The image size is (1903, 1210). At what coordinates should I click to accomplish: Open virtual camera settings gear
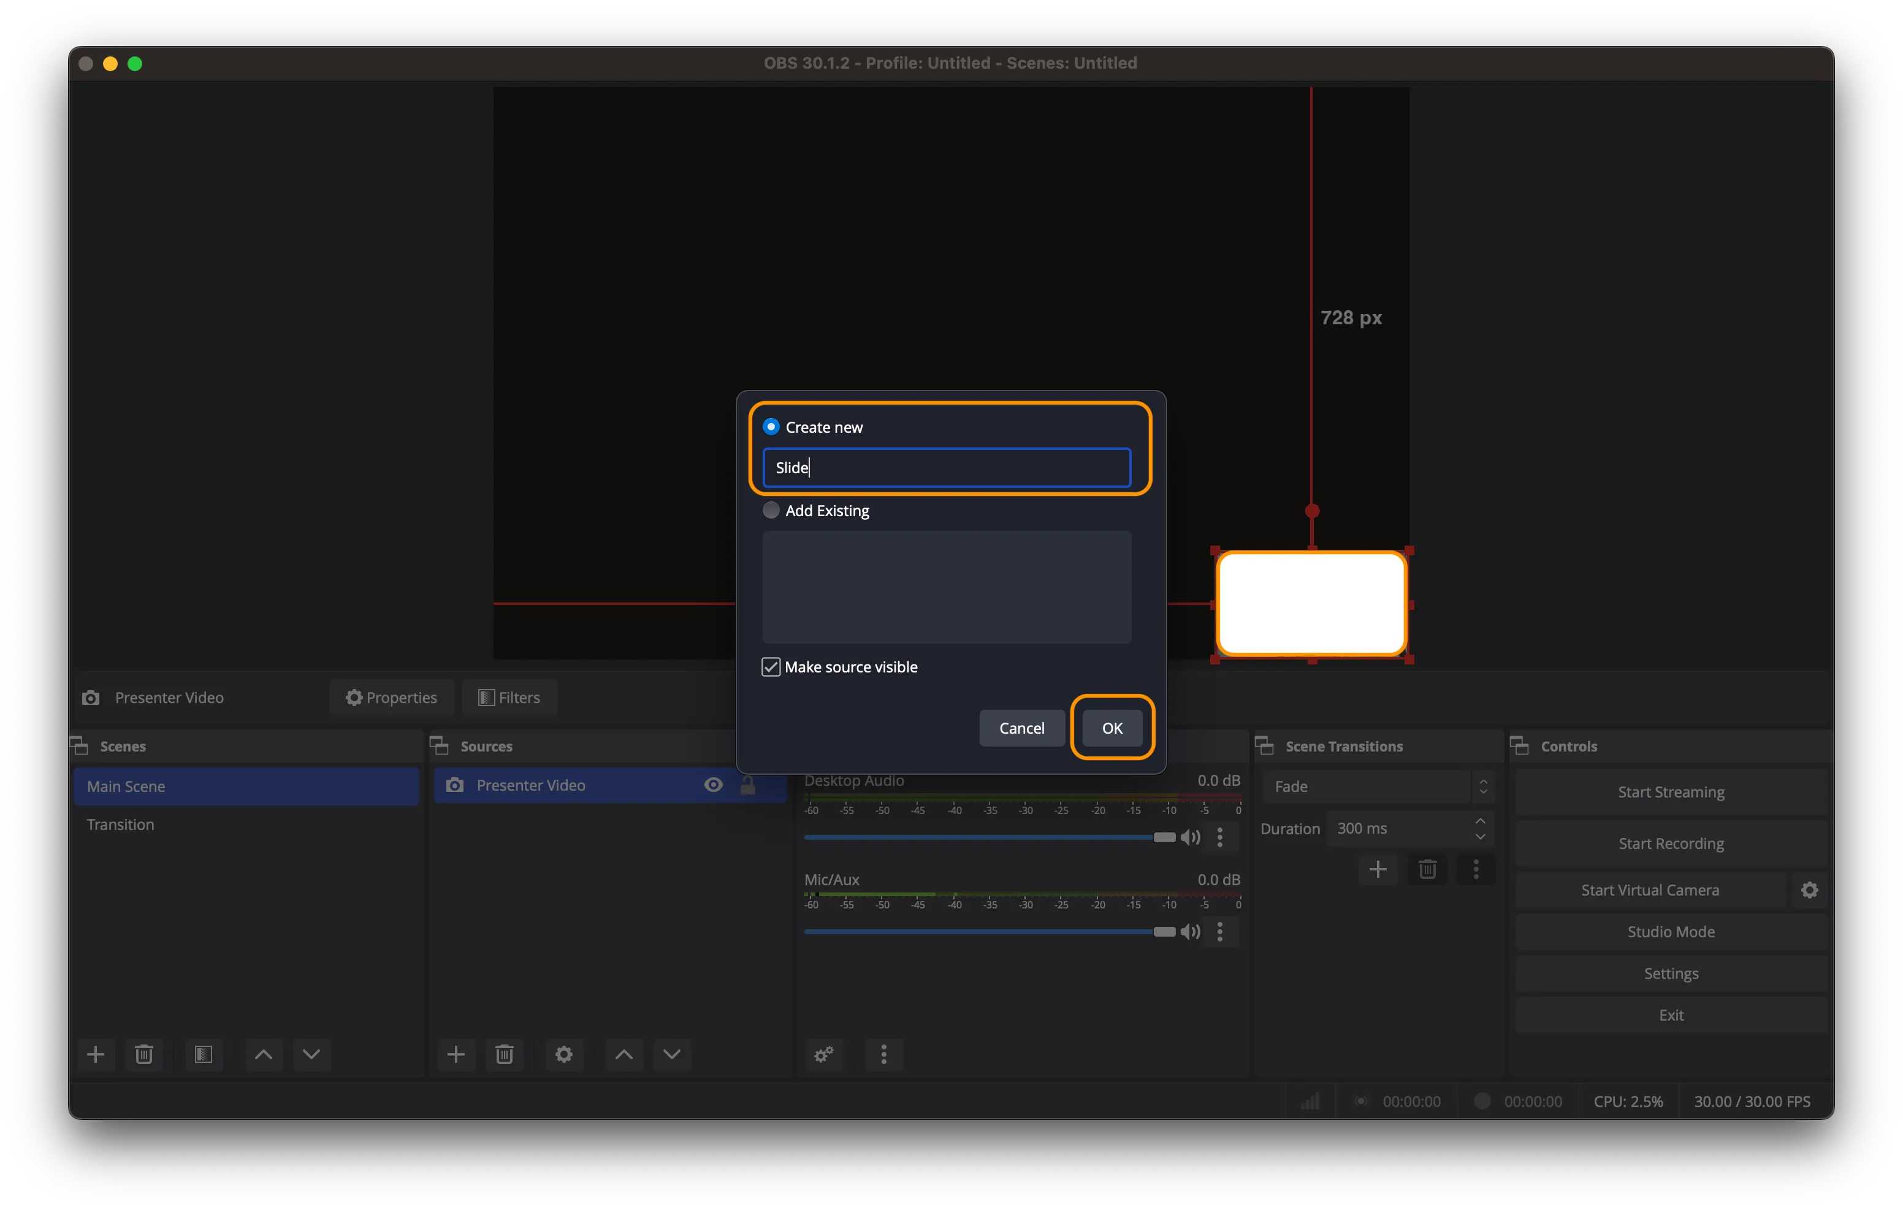click(1810, 890)
